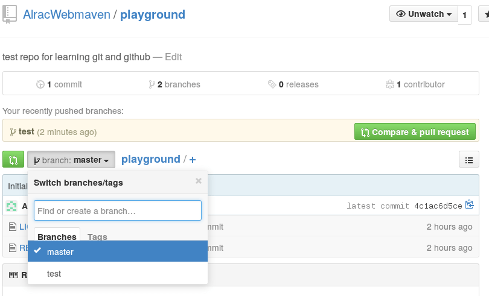Click the plus icon to create new file
Screen dimensions: 489x296
click(193, 160)
